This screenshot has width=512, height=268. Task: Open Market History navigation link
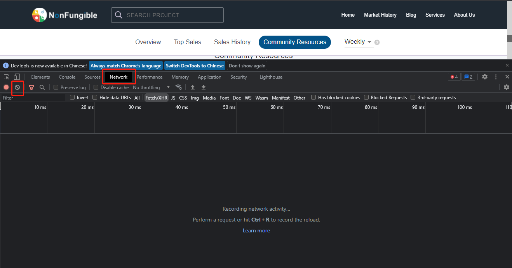click(380, 15)
